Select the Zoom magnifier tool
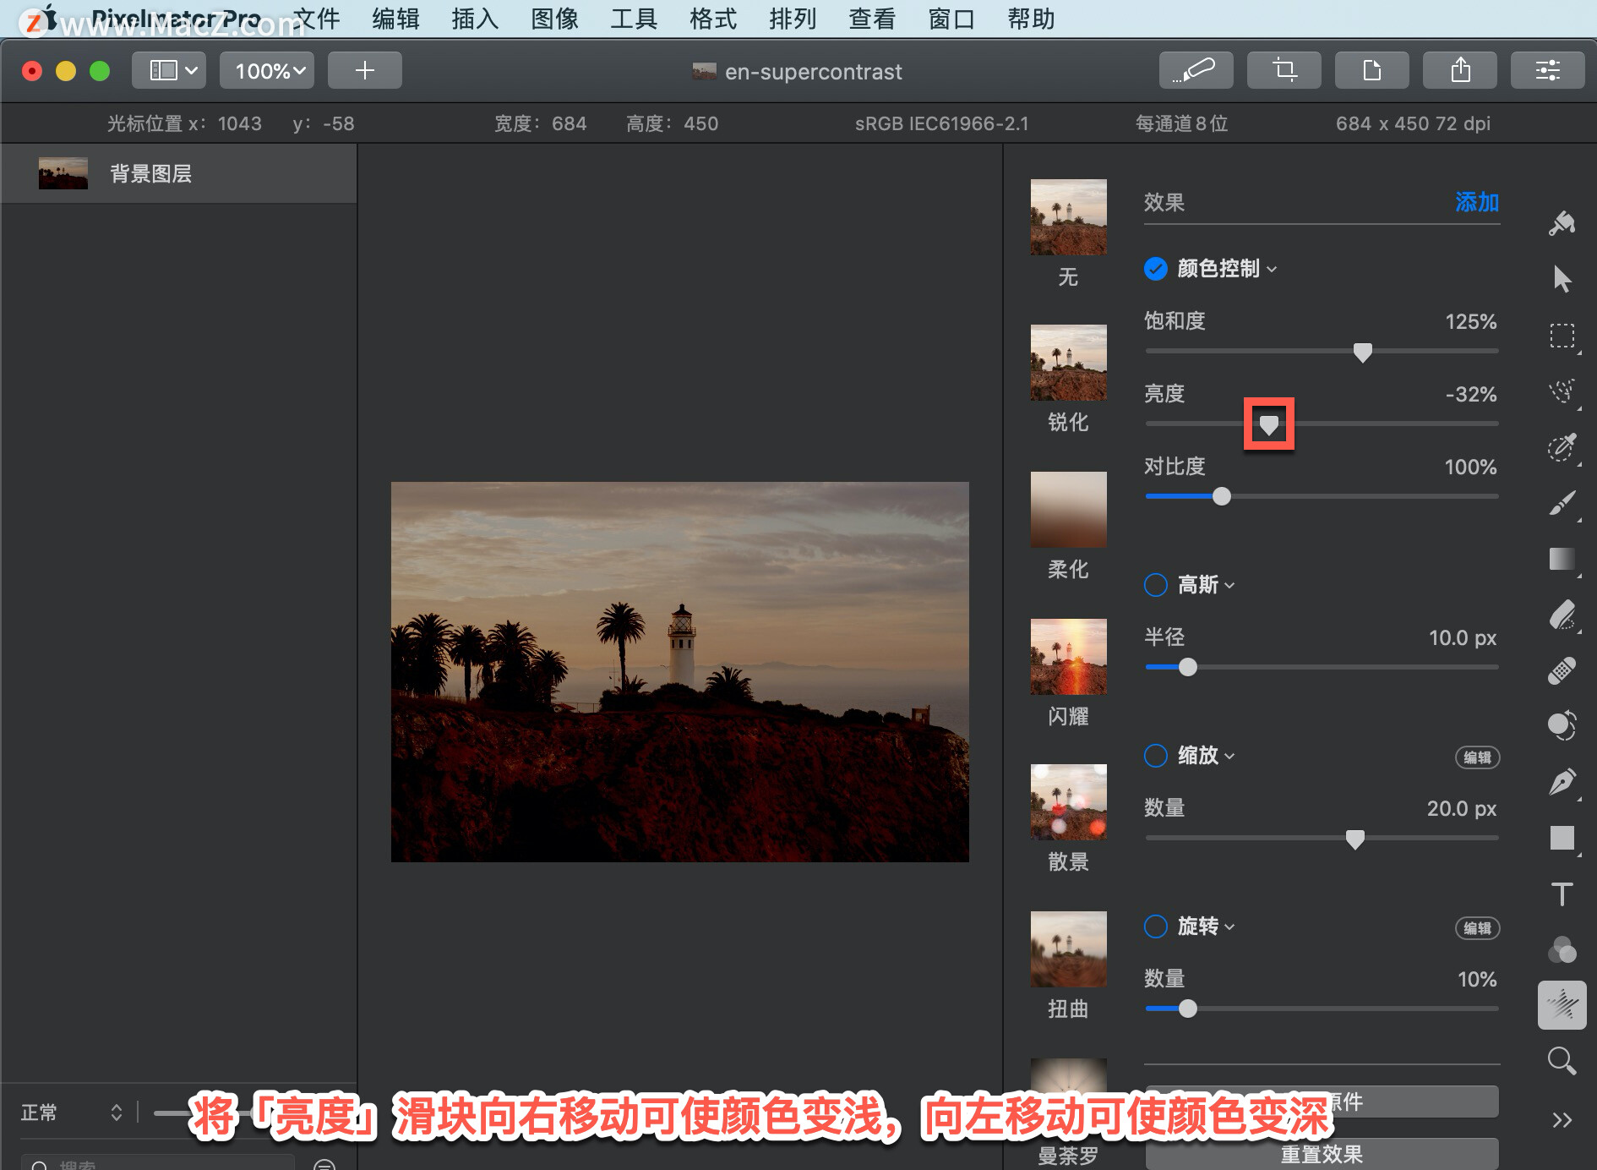1597x1170 pixels. click(x=1562, y=1060)
